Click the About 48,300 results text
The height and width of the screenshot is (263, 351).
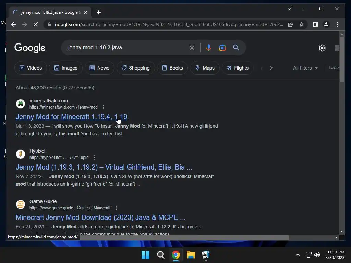[x=55, y=88]
